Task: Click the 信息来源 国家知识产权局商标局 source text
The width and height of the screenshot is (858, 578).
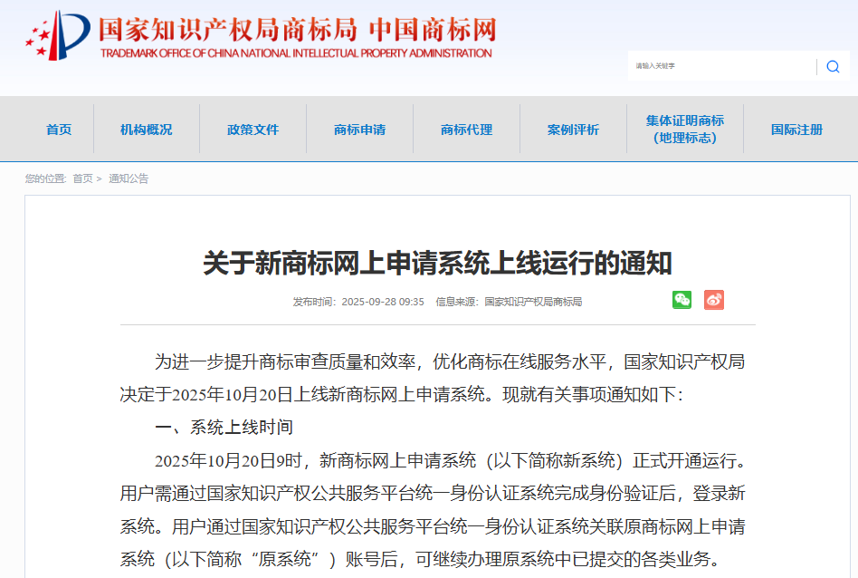Action: pos(509,302)
